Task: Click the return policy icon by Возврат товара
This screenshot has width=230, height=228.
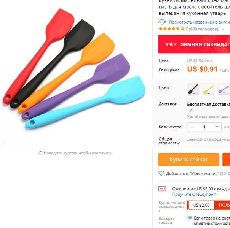Action: 190,218
